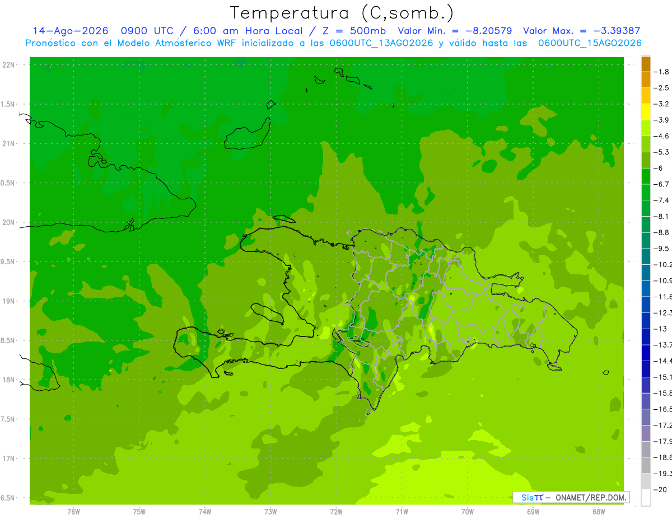Click the white swatch below -20
672x519 pixels.
[646, 498]
